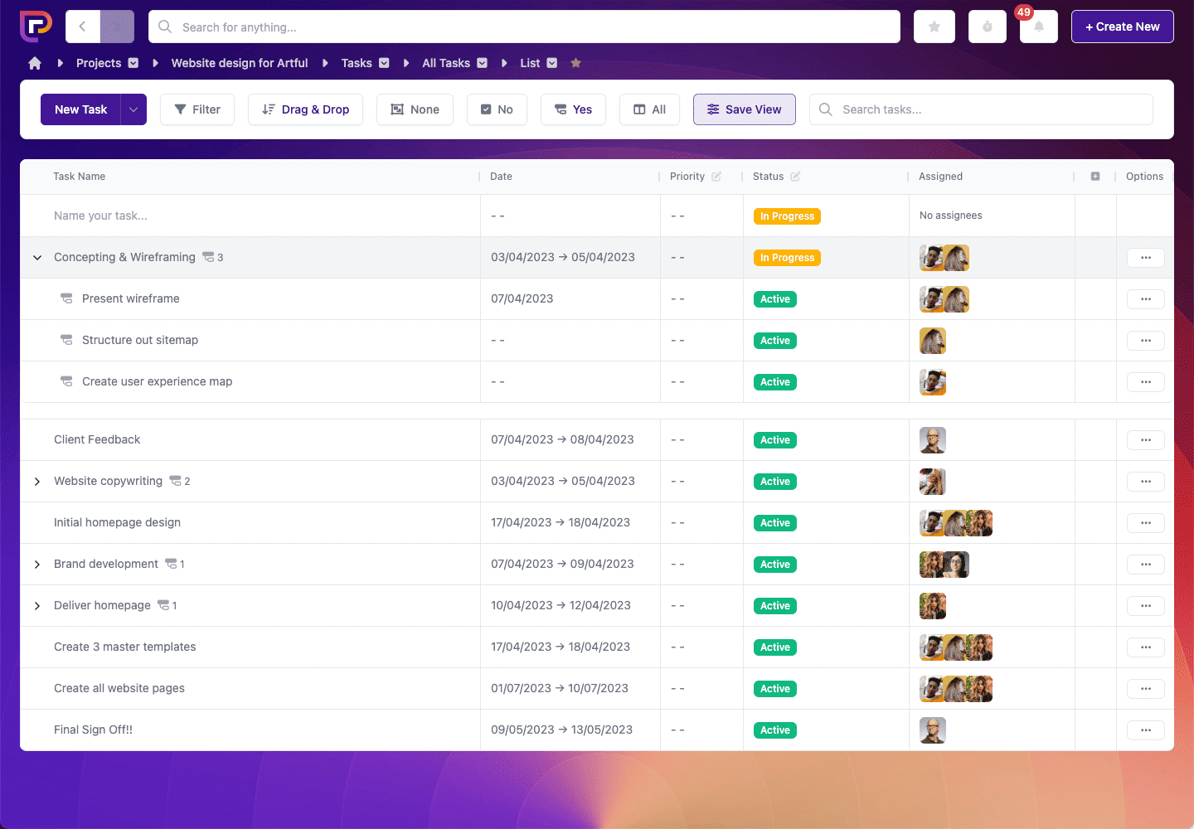Click the Create New button

(x=1122, y=26)
